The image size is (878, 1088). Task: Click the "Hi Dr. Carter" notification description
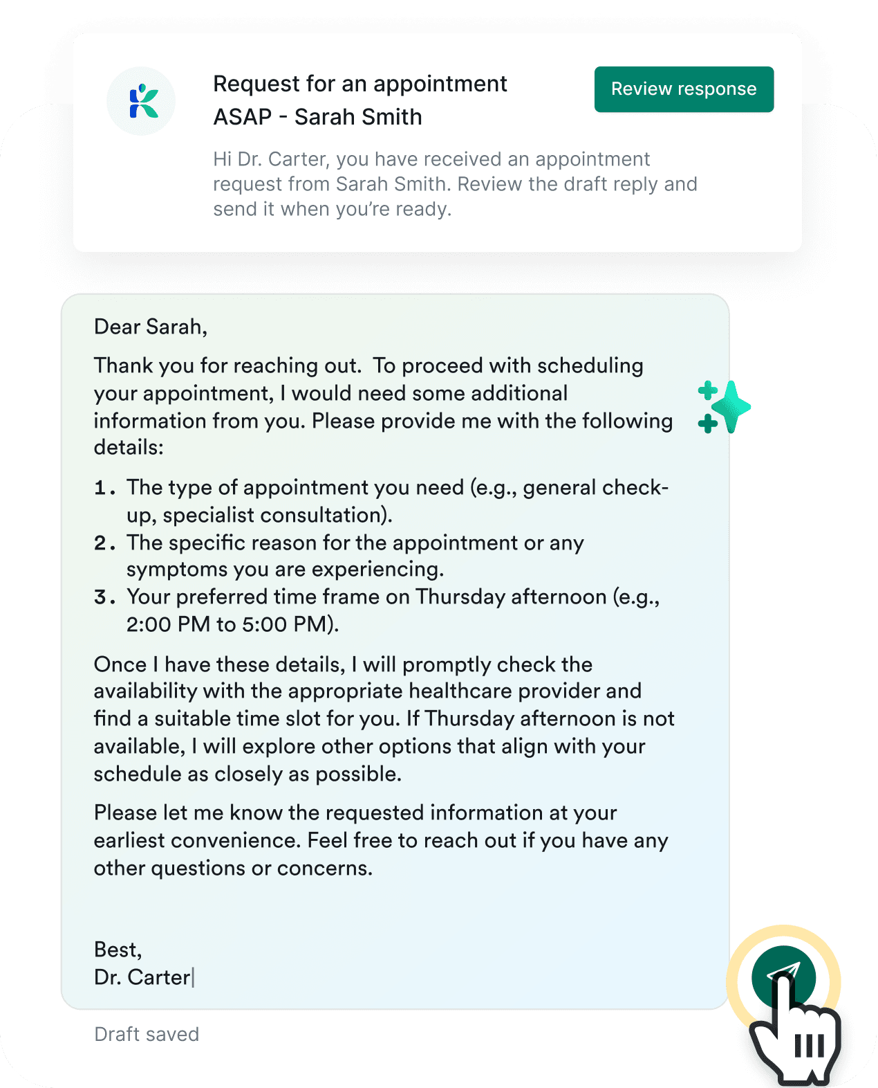455,184
